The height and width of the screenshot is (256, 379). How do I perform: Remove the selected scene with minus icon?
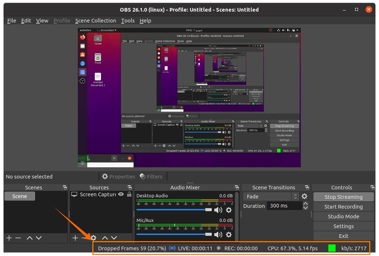(18, 238)
